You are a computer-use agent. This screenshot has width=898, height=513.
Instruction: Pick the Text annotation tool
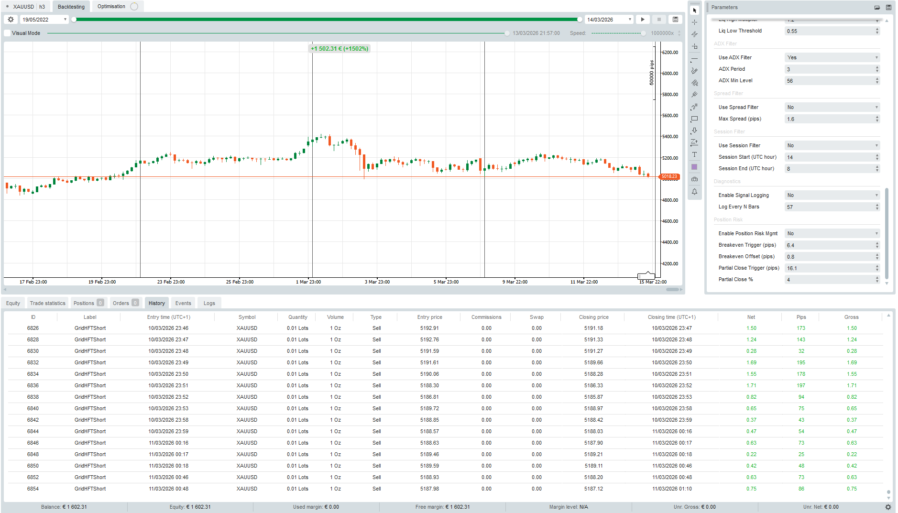[694, 154]
